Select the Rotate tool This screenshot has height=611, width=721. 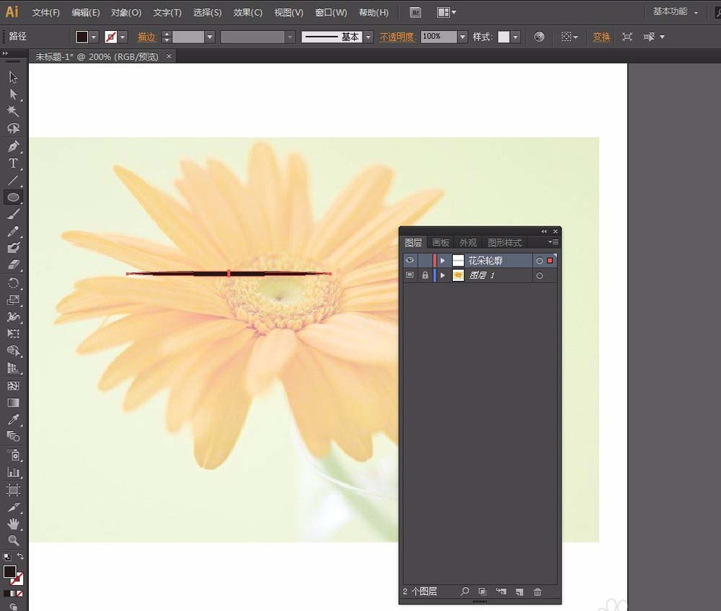pos(13,283)
